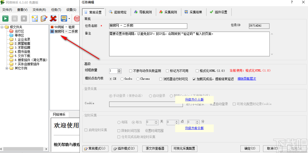
Task: Click the 升级为专业版 upgrade link
Action: pyautogui.click(x=194, y=128)
